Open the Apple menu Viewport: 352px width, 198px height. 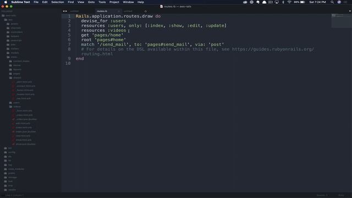pyautogui.click(x=5, y=2)
